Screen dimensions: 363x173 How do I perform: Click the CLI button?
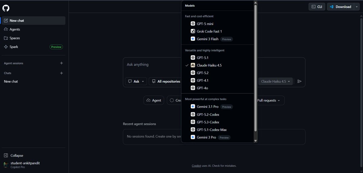[x=316, y=7]
